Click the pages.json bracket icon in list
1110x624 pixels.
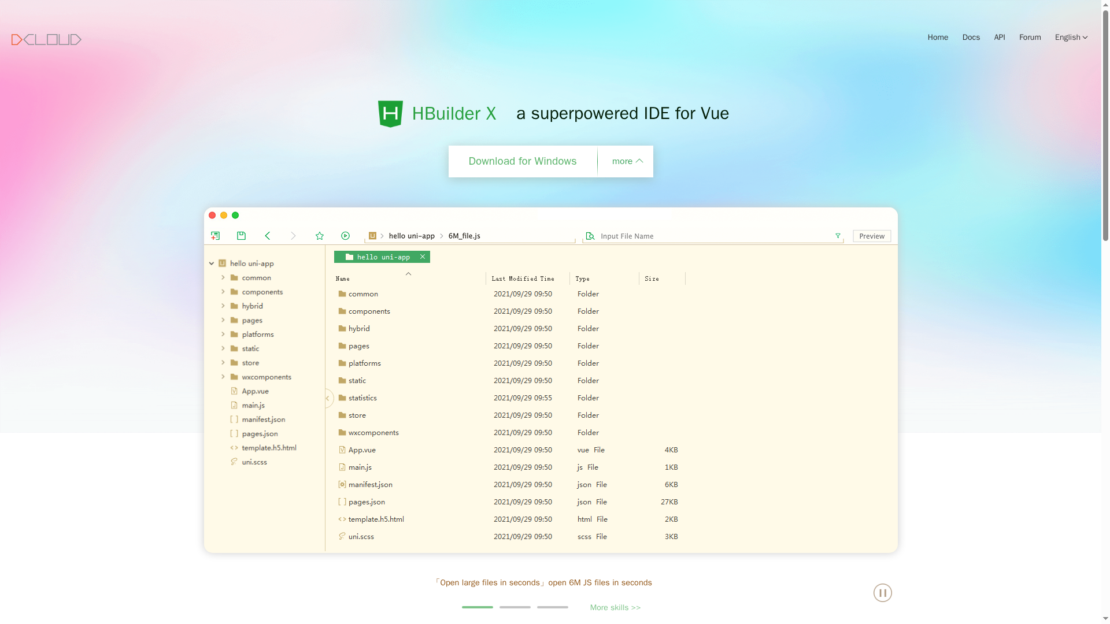click(342, 502)
